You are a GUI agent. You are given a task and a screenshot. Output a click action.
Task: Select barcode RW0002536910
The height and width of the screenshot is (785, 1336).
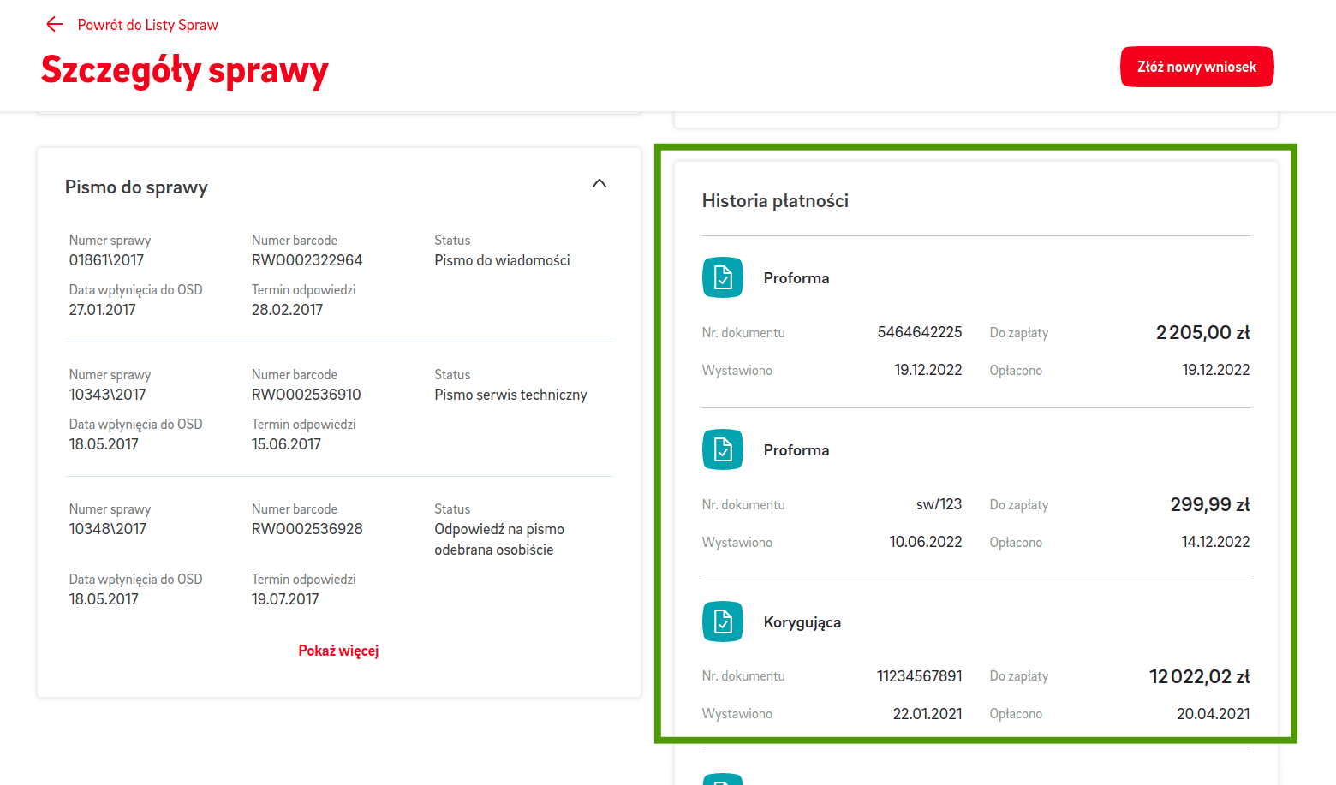pyautogui.click(x=306, y=395)
